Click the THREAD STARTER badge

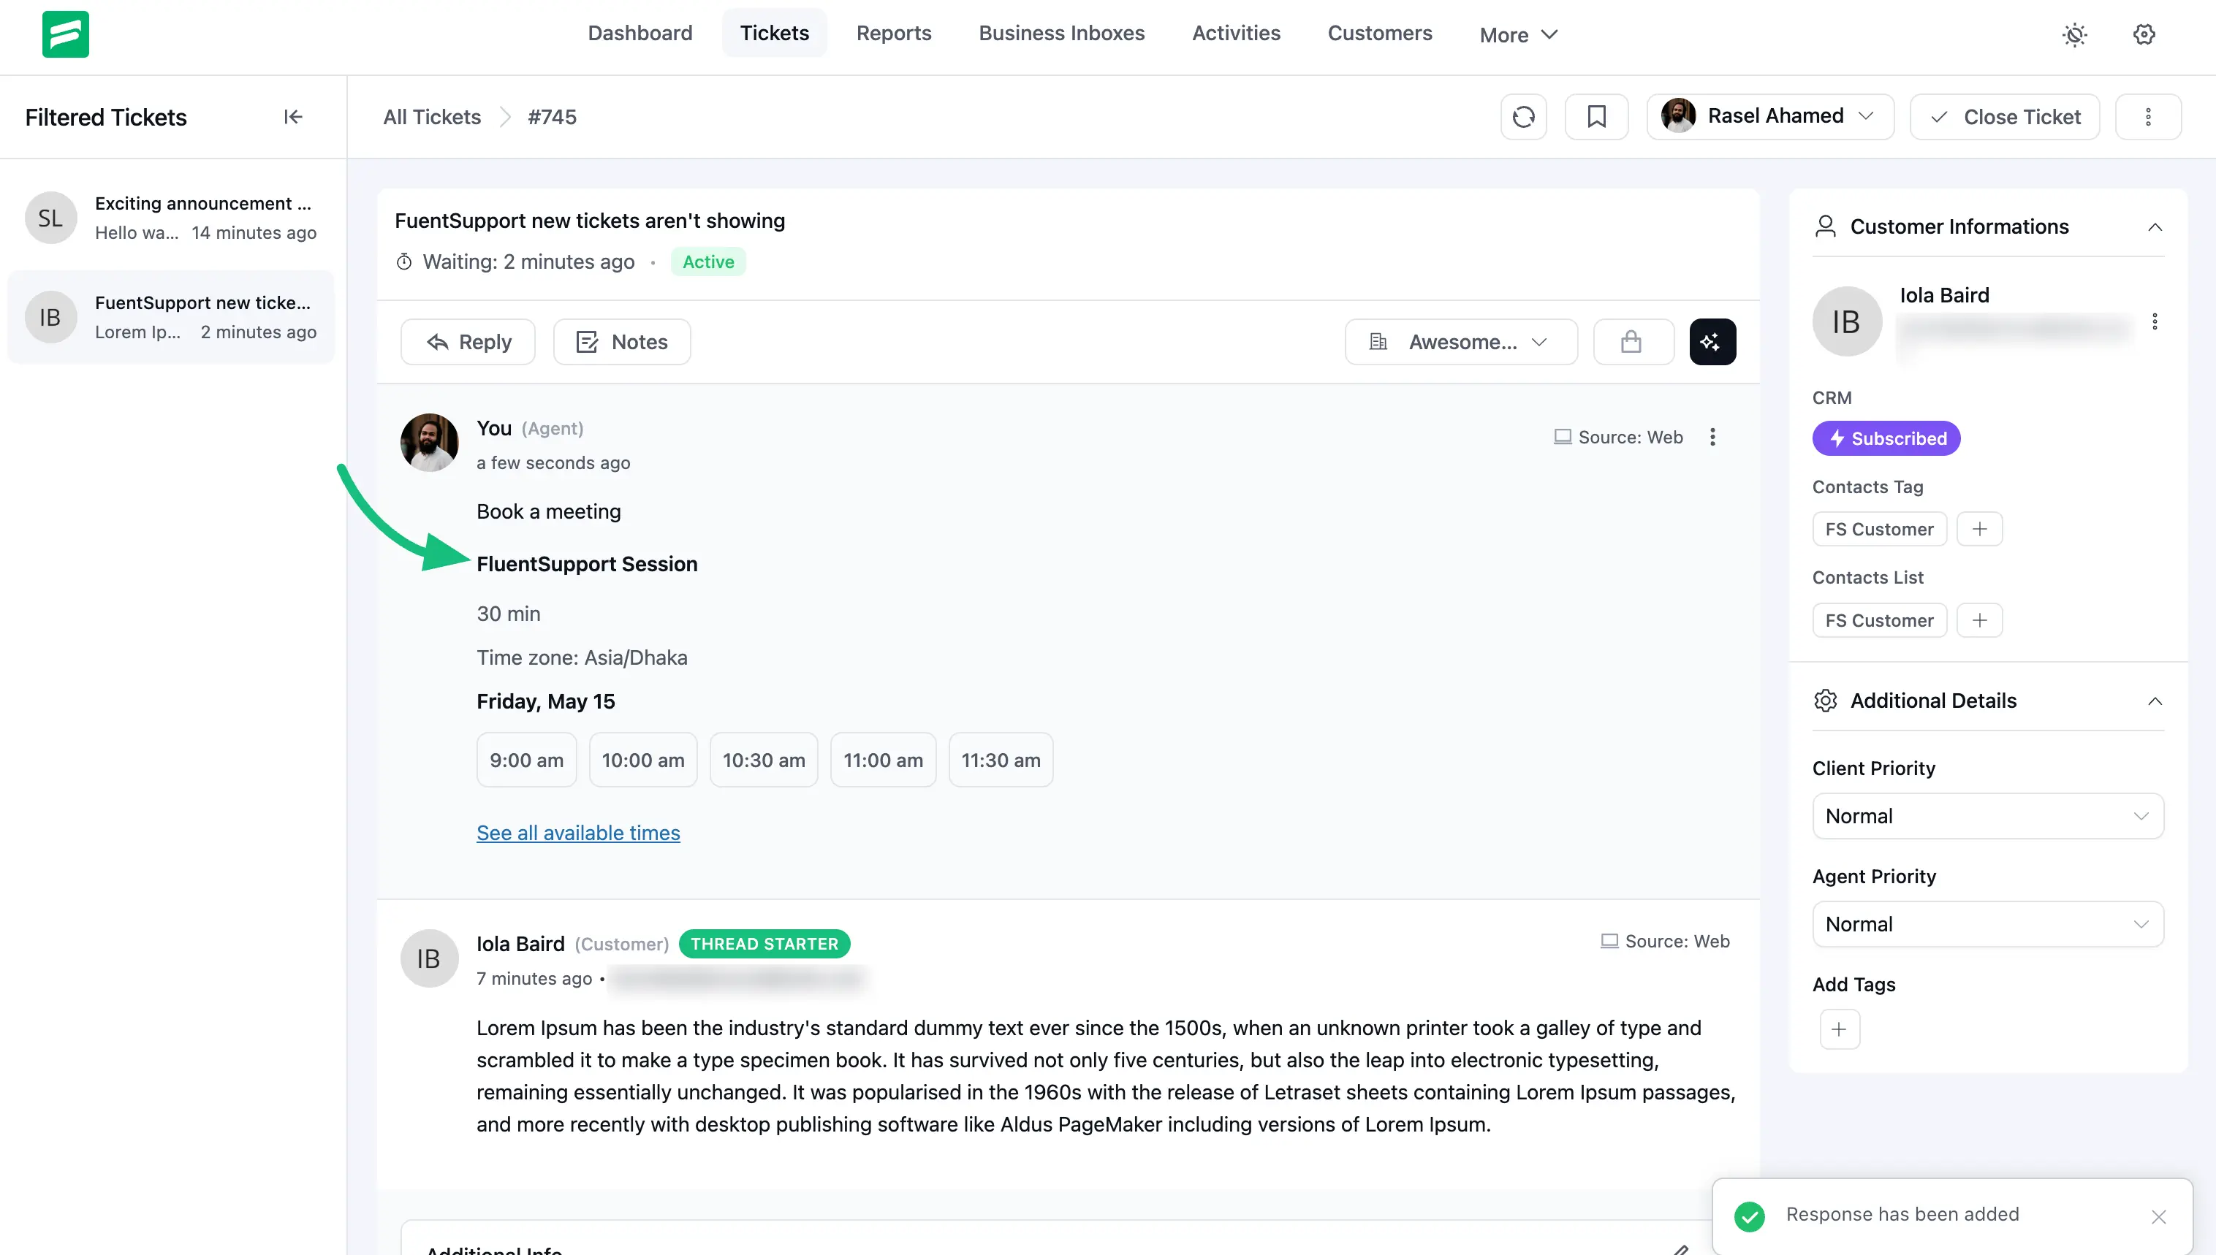pyautogui.click(x=764, y=944)
